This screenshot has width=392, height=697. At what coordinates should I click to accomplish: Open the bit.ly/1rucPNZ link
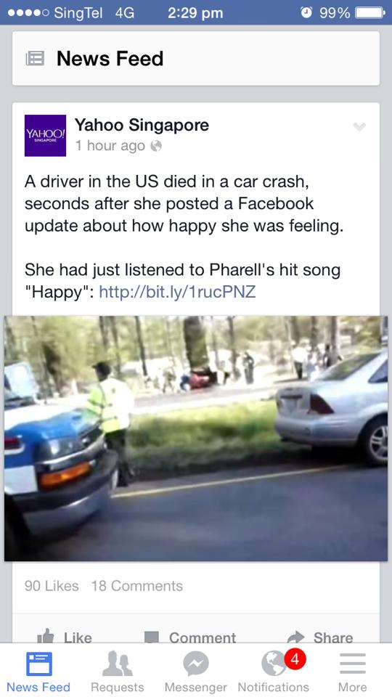click(177, 292)
